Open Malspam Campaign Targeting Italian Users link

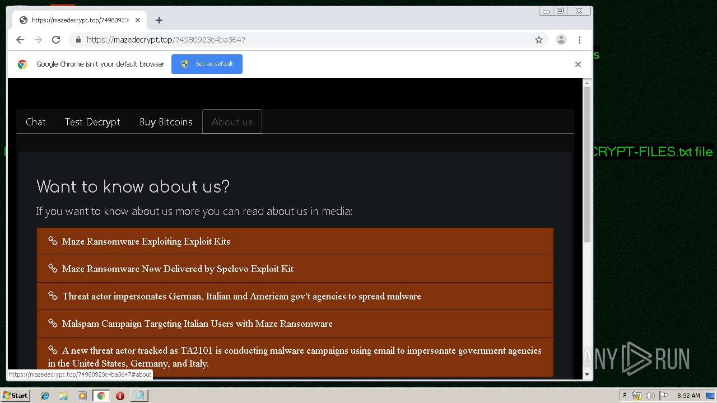pos(295,324)
